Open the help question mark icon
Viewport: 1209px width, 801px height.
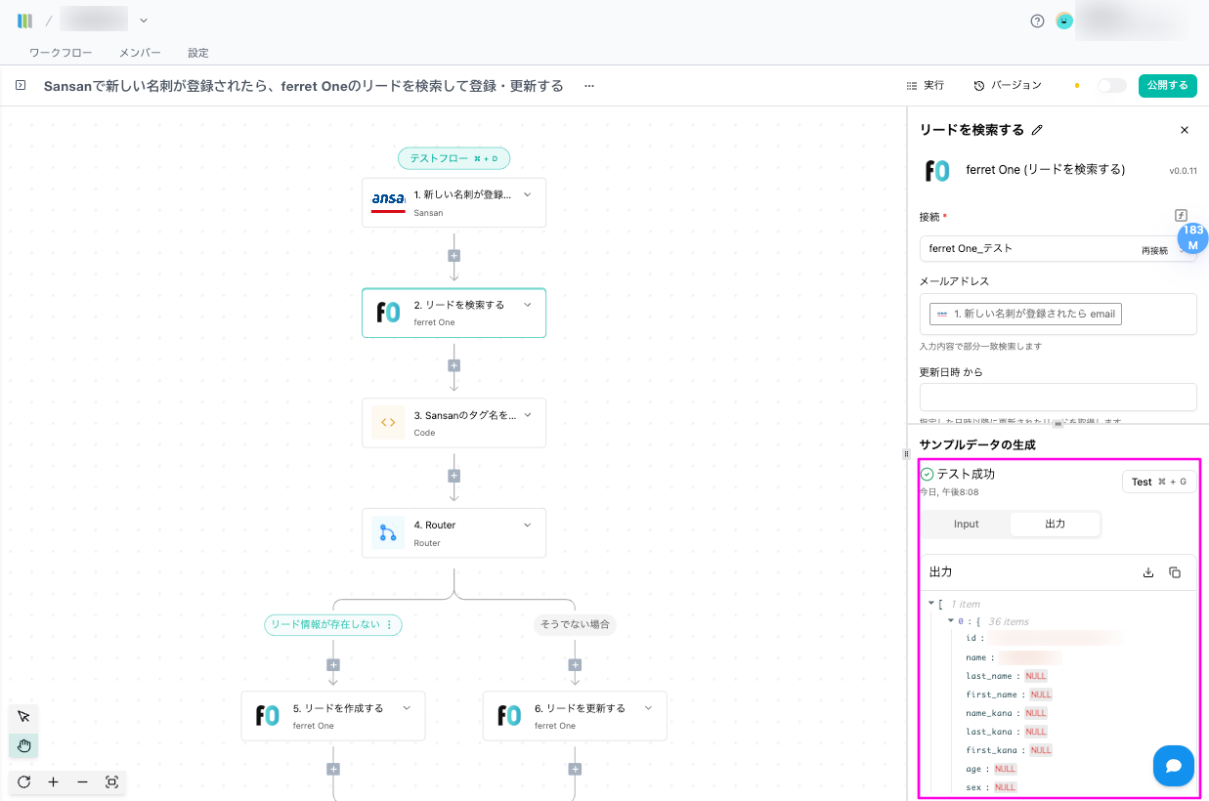point(1037,21)
